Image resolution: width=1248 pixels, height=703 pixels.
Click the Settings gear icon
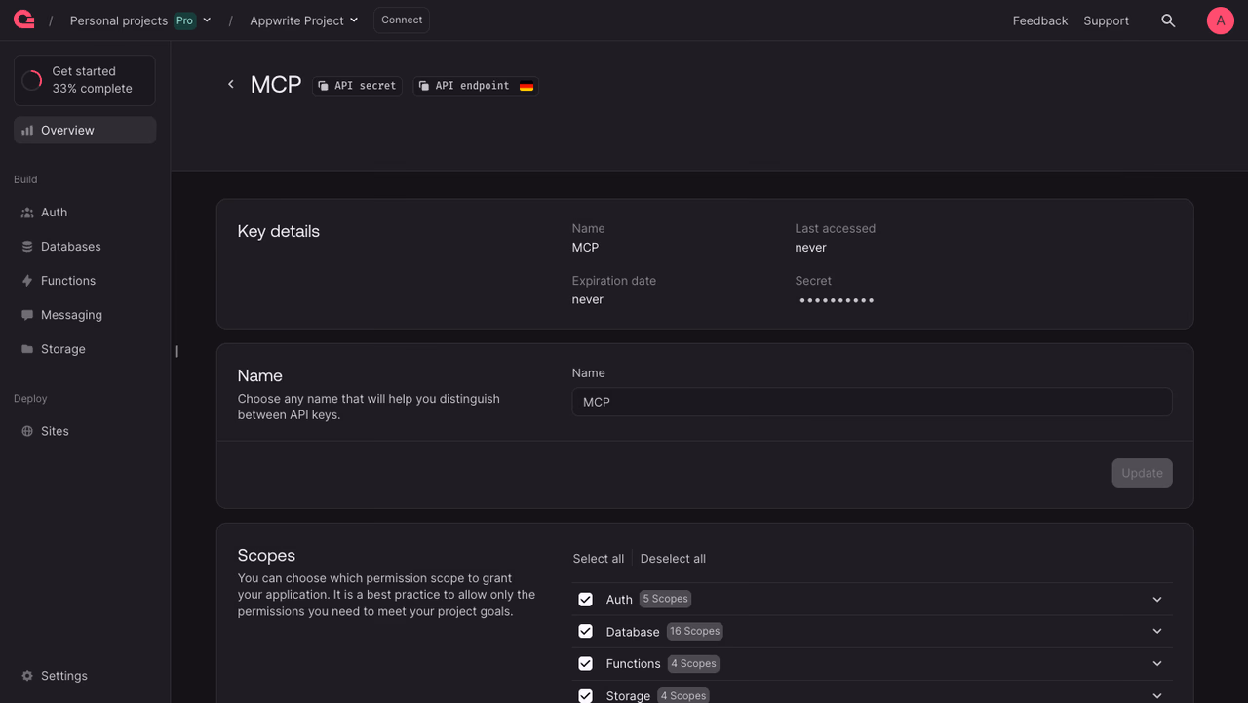pyautogui.click(x=27, y=676)
